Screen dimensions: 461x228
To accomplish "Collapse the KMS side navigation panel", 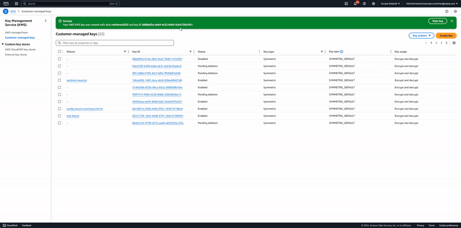I will click(x=46, y=21).
